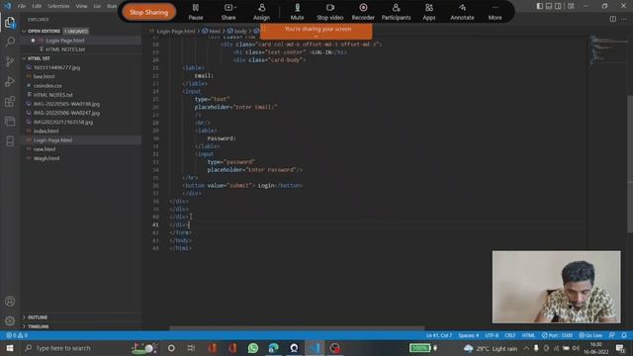Open Wagh.html in the file explorer
The width and height of the screenshot is (633, 356).
(x=81, y=158)
